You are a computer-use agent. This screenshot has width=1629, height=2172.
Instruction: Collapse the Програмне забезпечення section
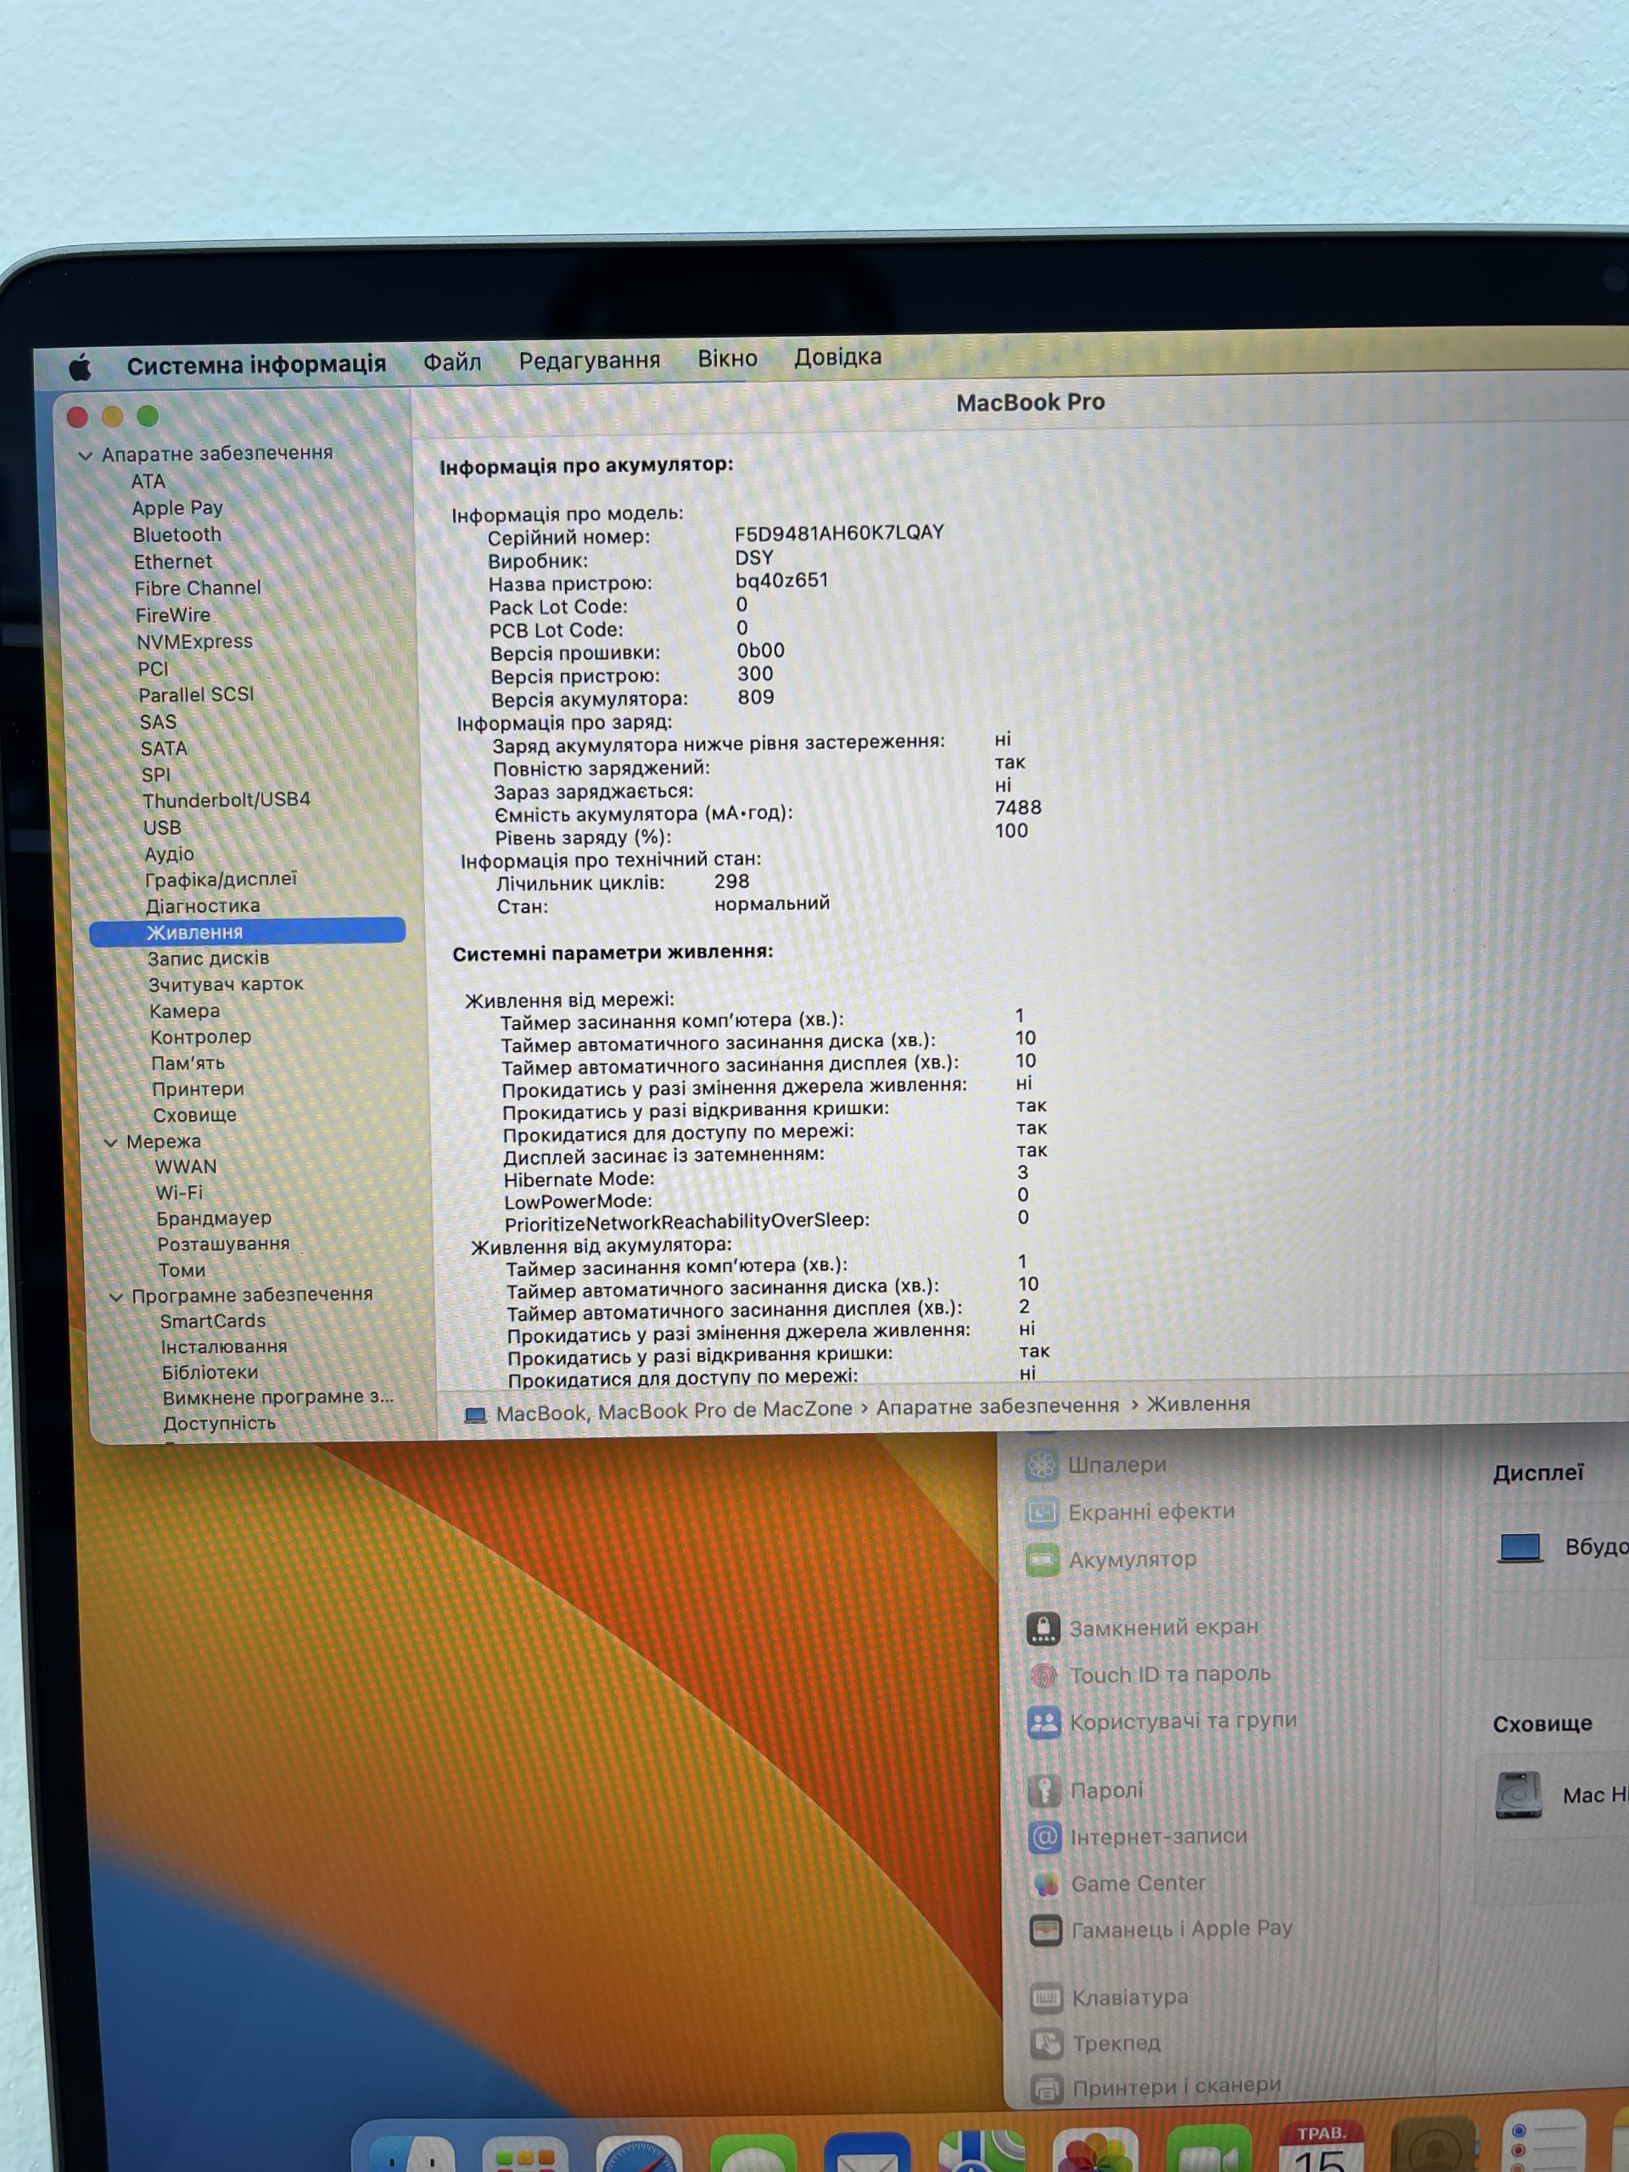coord(116,1296)
